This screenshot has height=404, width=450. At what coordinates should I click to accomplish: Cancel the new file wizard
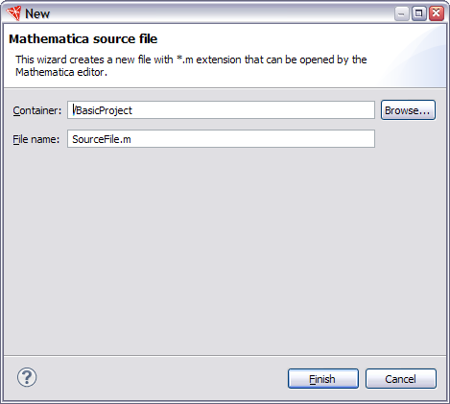point(401,379)
